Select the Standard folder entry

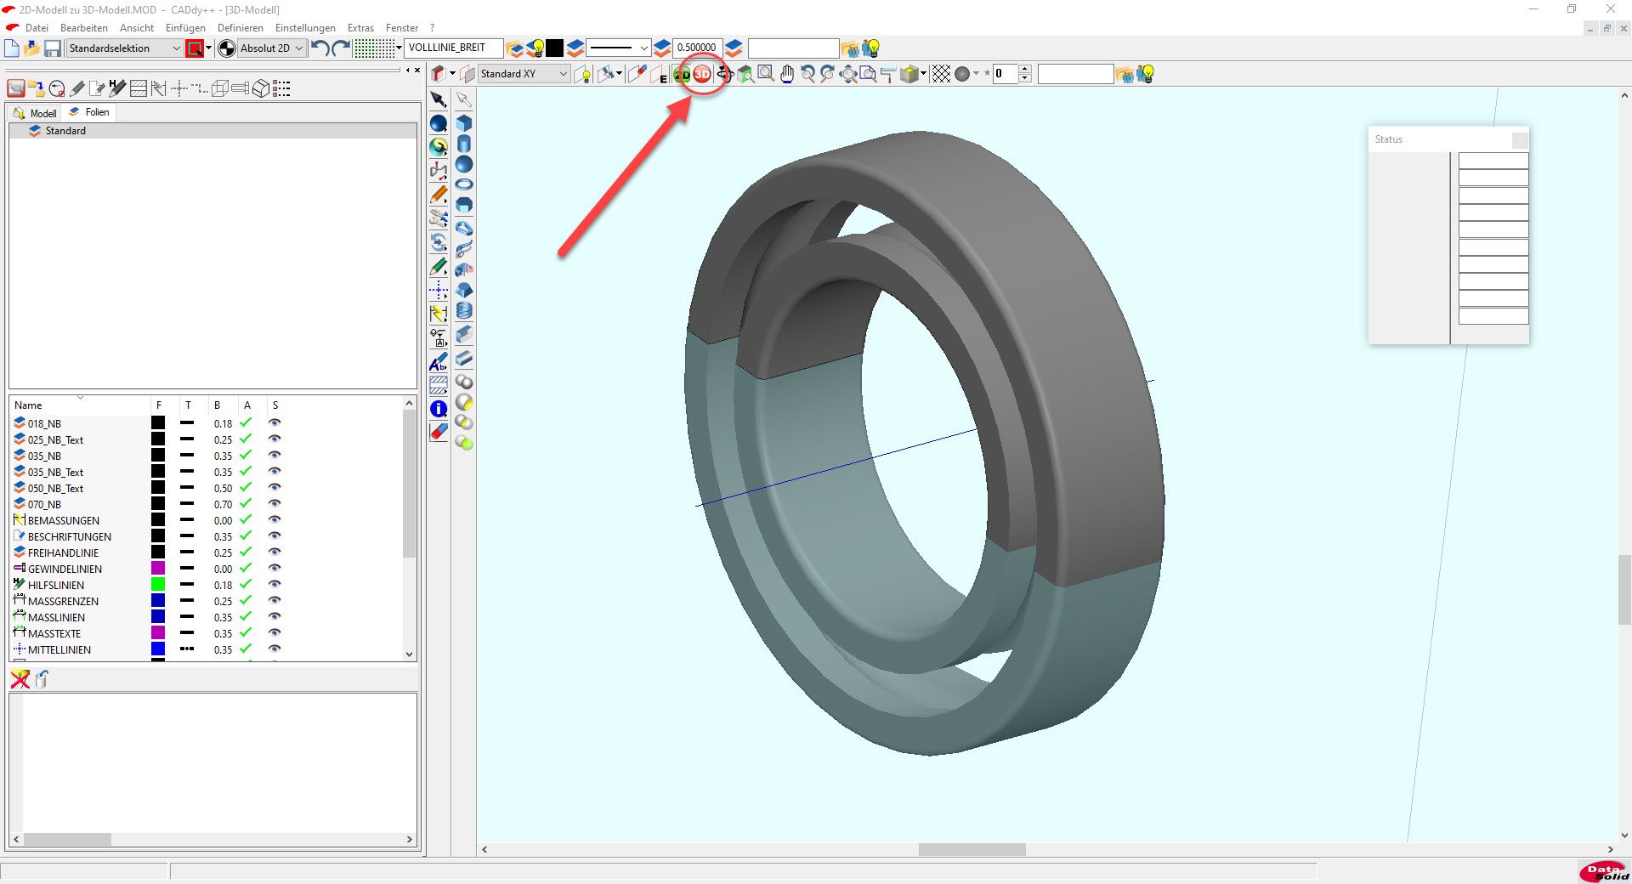(65, 131)
